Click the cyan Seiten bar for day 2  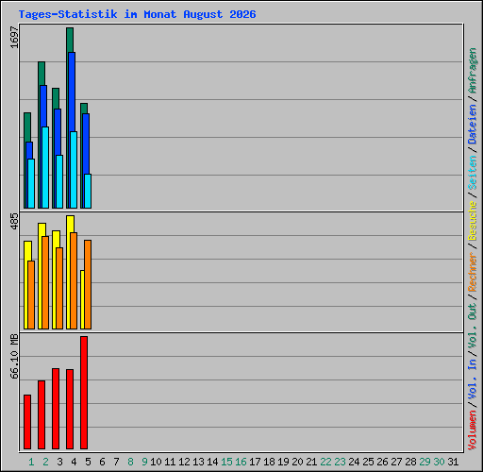pyautogui.click(x=45, y=167)
